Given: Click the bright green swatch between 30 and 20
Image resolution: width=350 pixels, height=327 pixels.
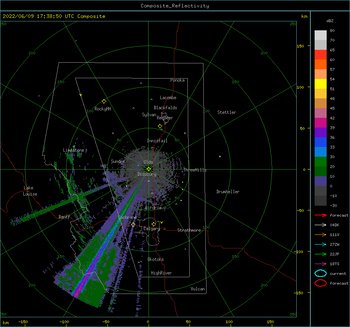Looking at the screenshot, I should pyautogui.click(x=320, y=162).
